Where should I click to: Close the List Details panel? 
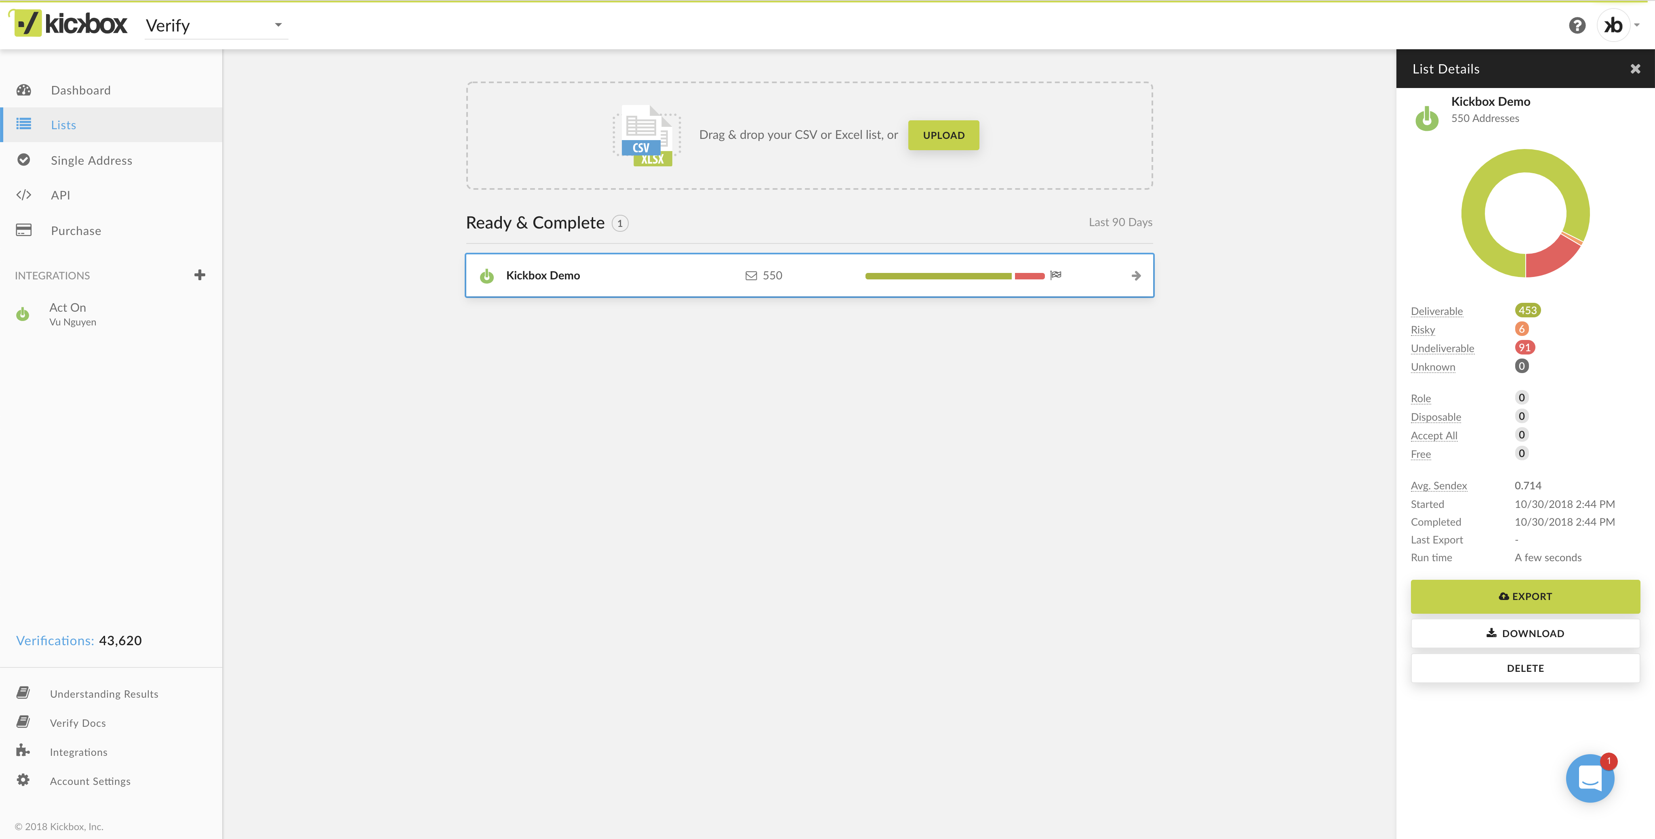click(1635, 69)
